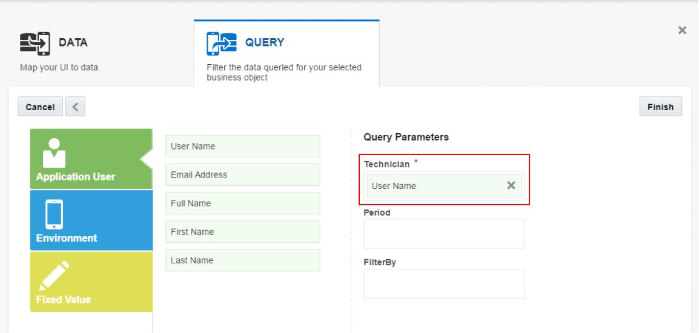The width and height of the screenshot is (699, 333).
Task: Open the Environment category label
Action: [67, 239]
